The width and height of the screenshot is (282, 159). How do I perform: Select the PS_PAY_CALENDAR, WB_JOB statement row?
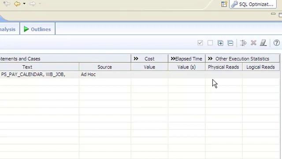(140, 75)
